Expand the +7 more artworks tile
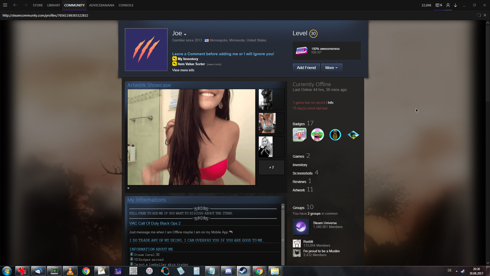The width and height of the screenshot is (490, 276). [x=271, y=167]
